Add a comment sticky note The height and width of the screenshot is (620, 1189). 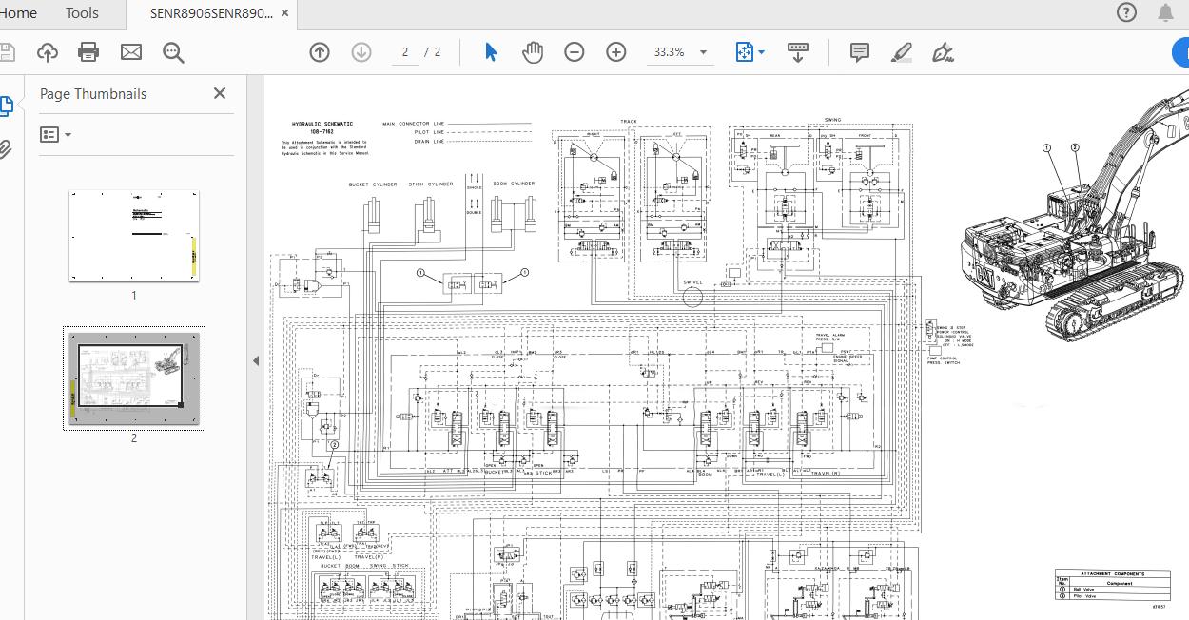click(859, 52)
